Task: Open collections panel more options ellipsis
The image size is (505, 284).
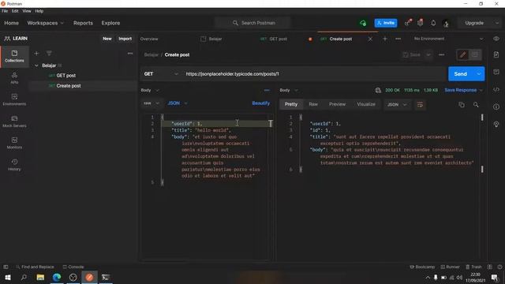Action: [130, 54]
